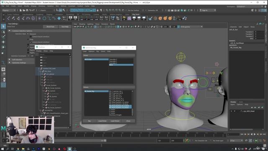The width and height of the screenshot is (268, 151).
Task: Open the Sign In dropdown
Action: pos(208,10)
